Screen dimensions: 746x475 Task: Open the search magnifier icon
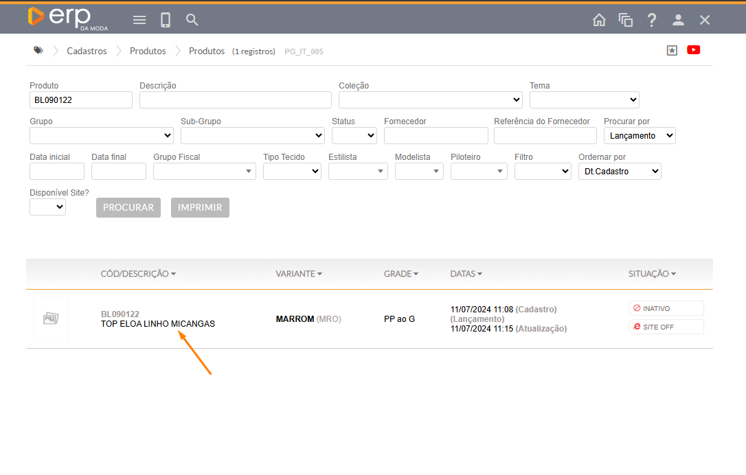tap(192, 20)
